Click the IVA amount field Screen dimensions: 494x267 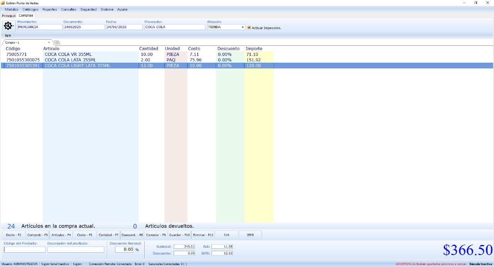(222, 246)
